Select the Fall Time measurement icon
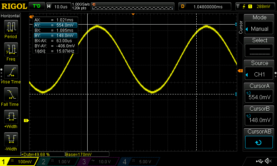This screenshot has width=277, height=166. pos(11,94)
